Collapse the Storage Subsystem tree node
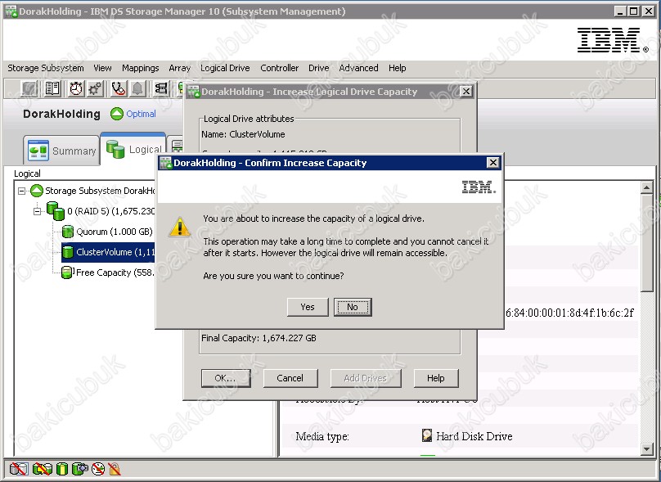661x482 pixels. 21,191
